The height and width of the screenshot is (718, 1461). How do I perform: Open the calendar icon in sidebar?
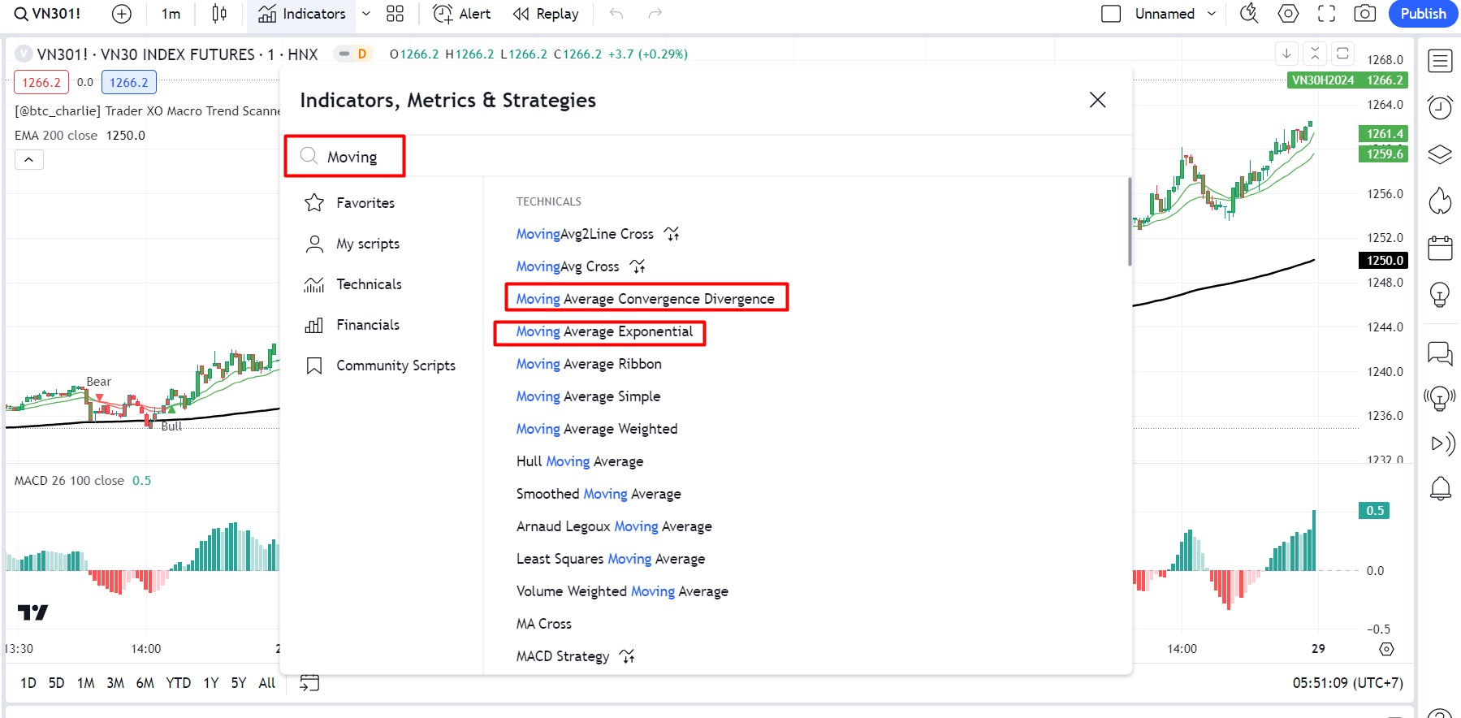[1440, 248]
